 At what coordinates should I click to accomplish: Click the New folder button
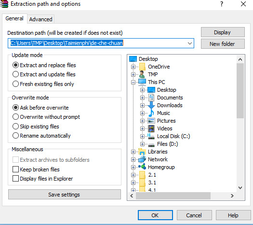pos(223,44)
